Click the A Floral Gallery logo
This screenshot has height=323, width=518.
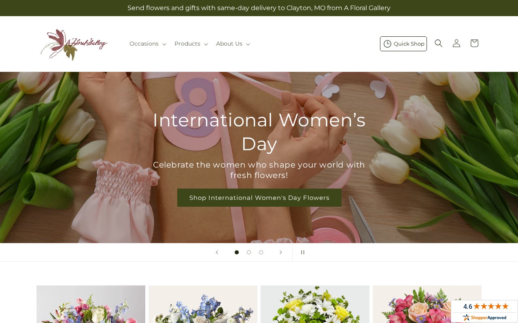click(74, 44)
